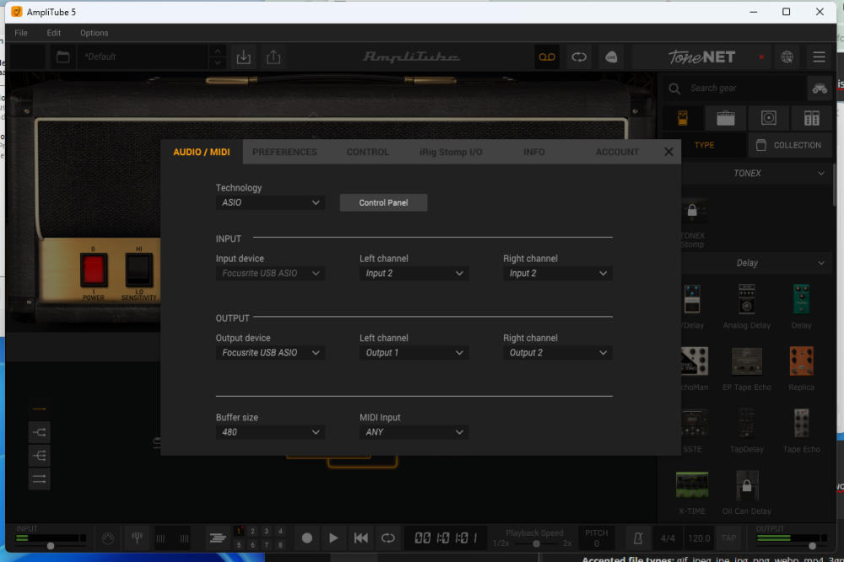Open the Buffer size dropdown

pos(270,431)
